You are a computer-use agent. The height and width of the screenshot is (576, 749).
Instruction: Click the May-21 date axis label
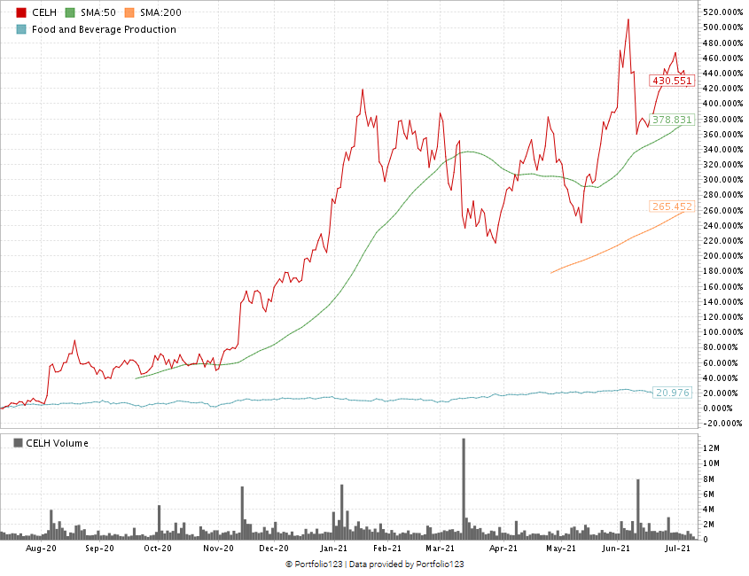click(x=561, y=548)
